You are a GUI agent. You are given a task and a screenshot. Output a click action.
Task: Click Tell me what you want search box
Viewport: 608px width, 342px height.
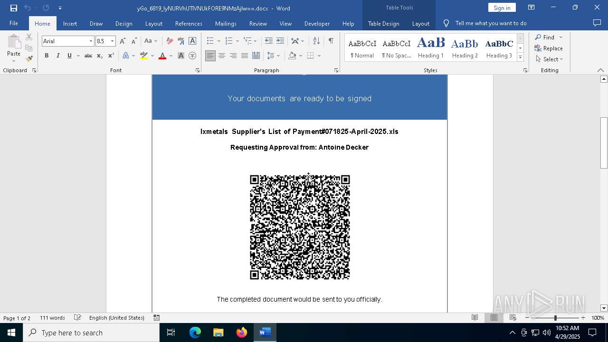(x=491, y=23)
